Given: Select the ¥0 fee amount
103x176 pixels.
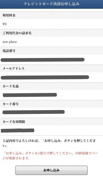Looking at the screenshot, I should click(4, 24).
